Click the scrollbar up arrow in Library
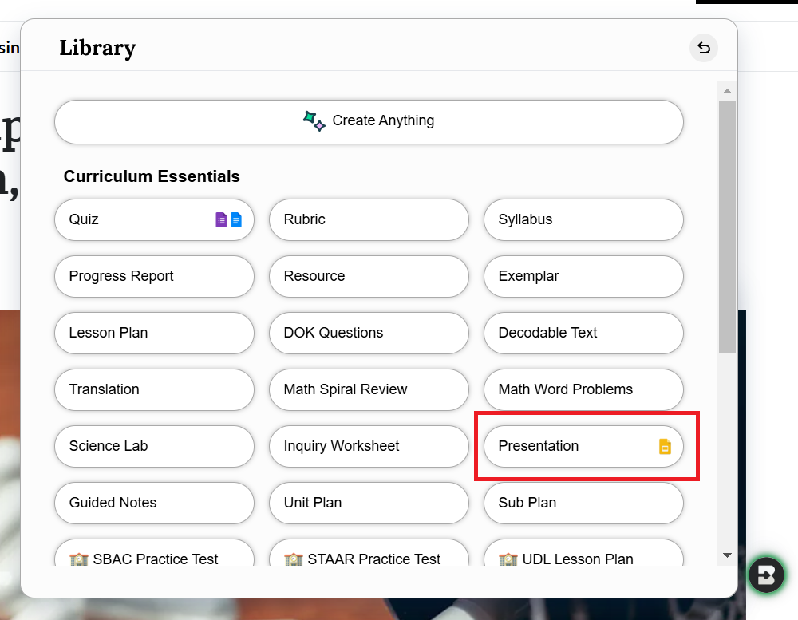798x620 pixels. (727, 89)
